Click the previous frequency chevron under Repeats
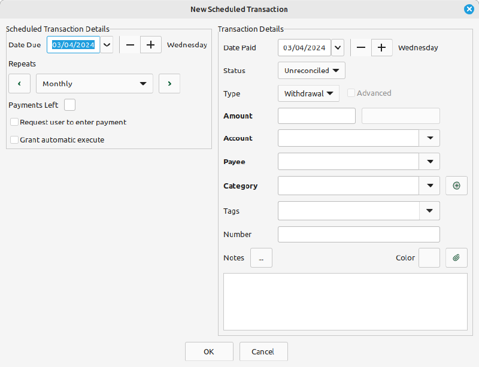 [x=19, y=83]
